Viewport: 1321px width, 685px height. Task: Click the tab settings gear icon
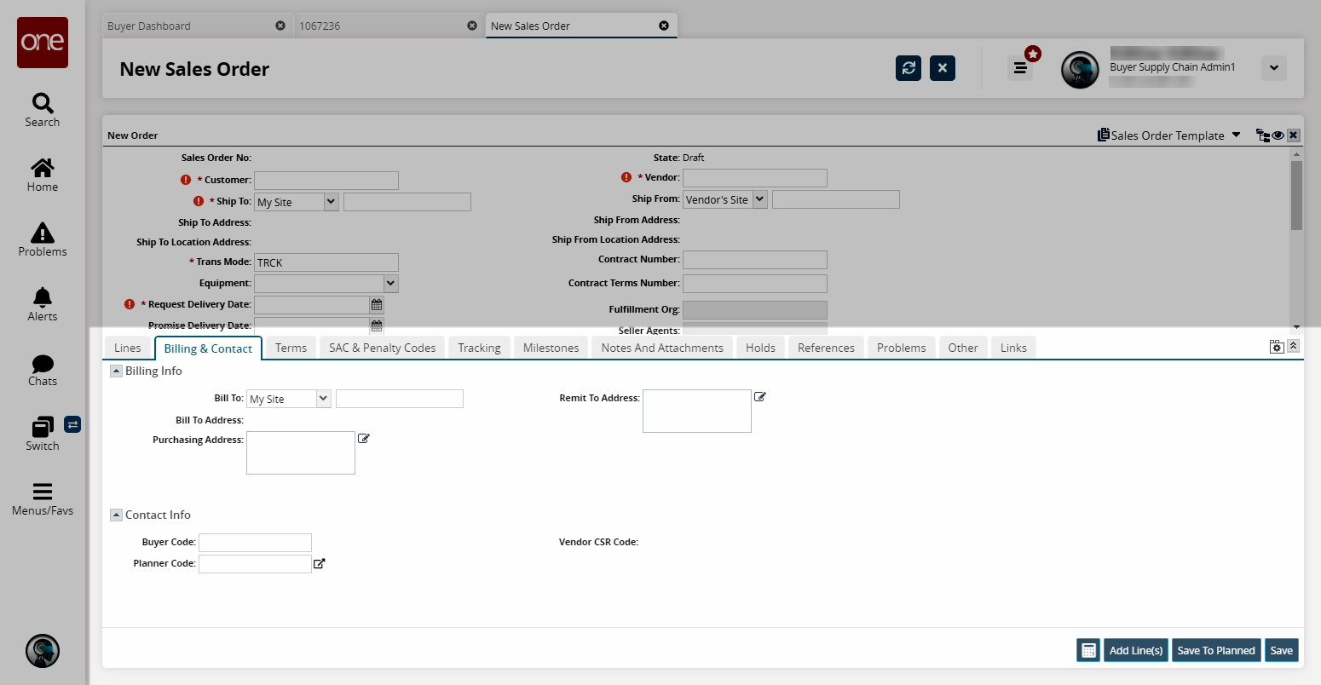1277,347
